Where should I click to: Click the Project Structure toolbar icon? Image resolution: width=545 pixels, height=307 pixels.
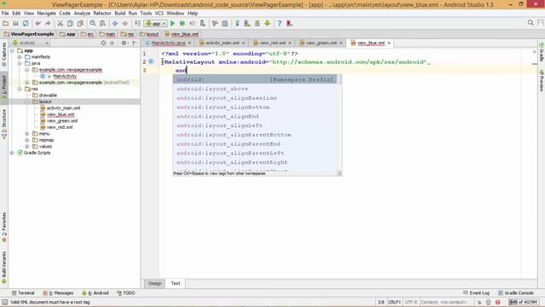[x=225, y=23]
